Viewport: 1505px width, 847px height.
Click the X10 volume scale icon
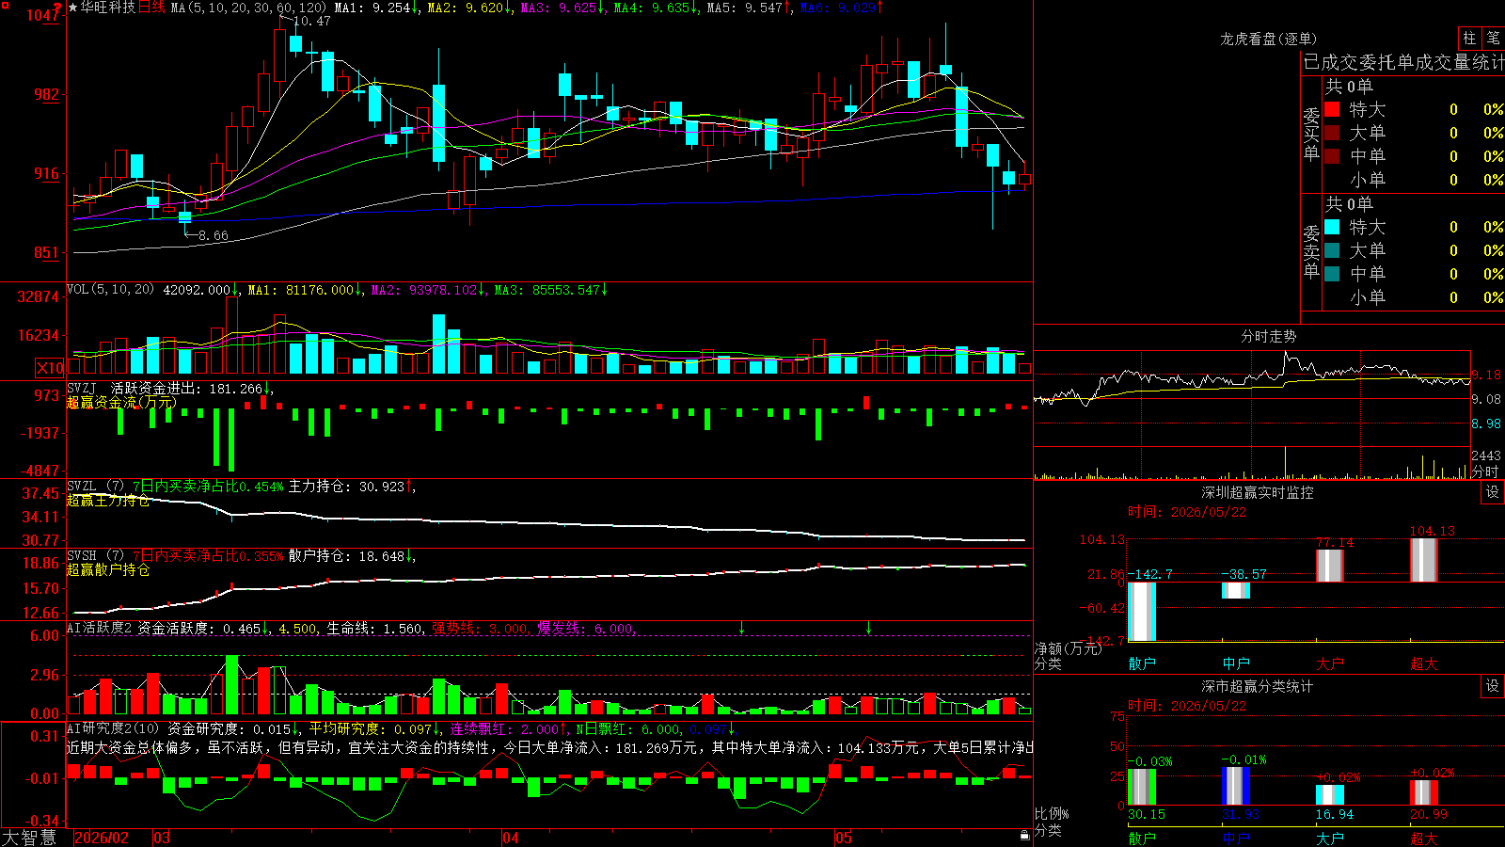pos(50,368)
